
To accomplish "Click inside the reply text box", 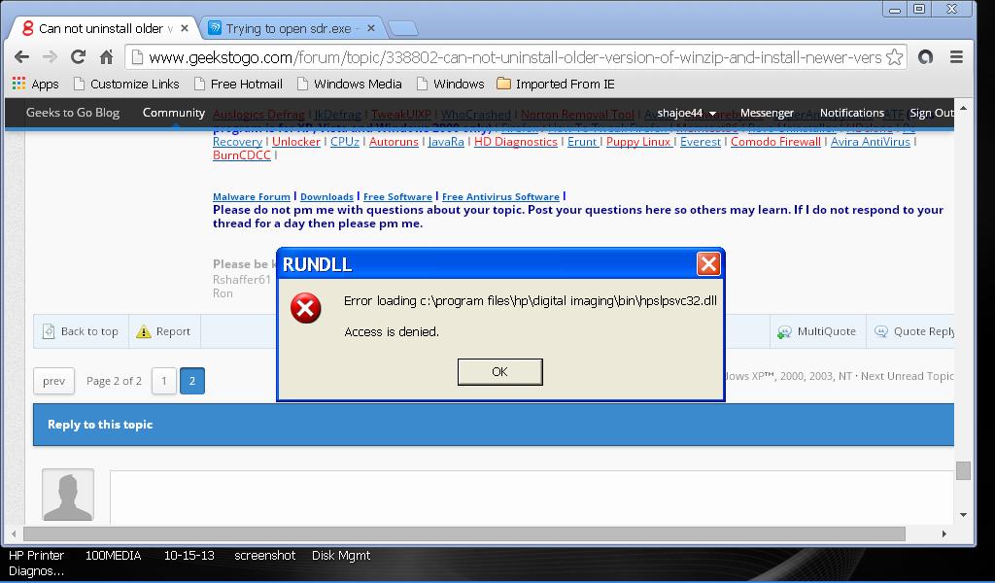I will pos(532,497).
